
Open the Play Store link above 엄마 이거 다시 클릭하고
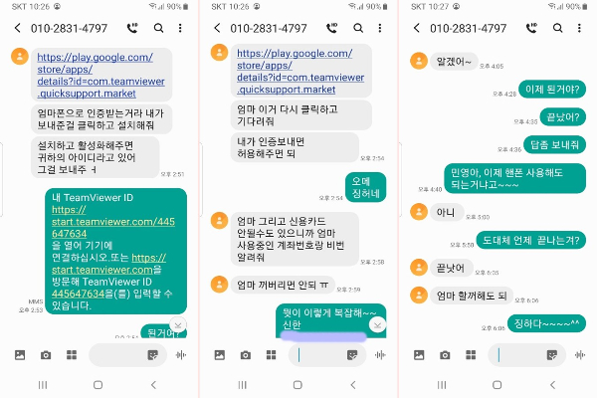pyautogui.click(x=300, y=72)
